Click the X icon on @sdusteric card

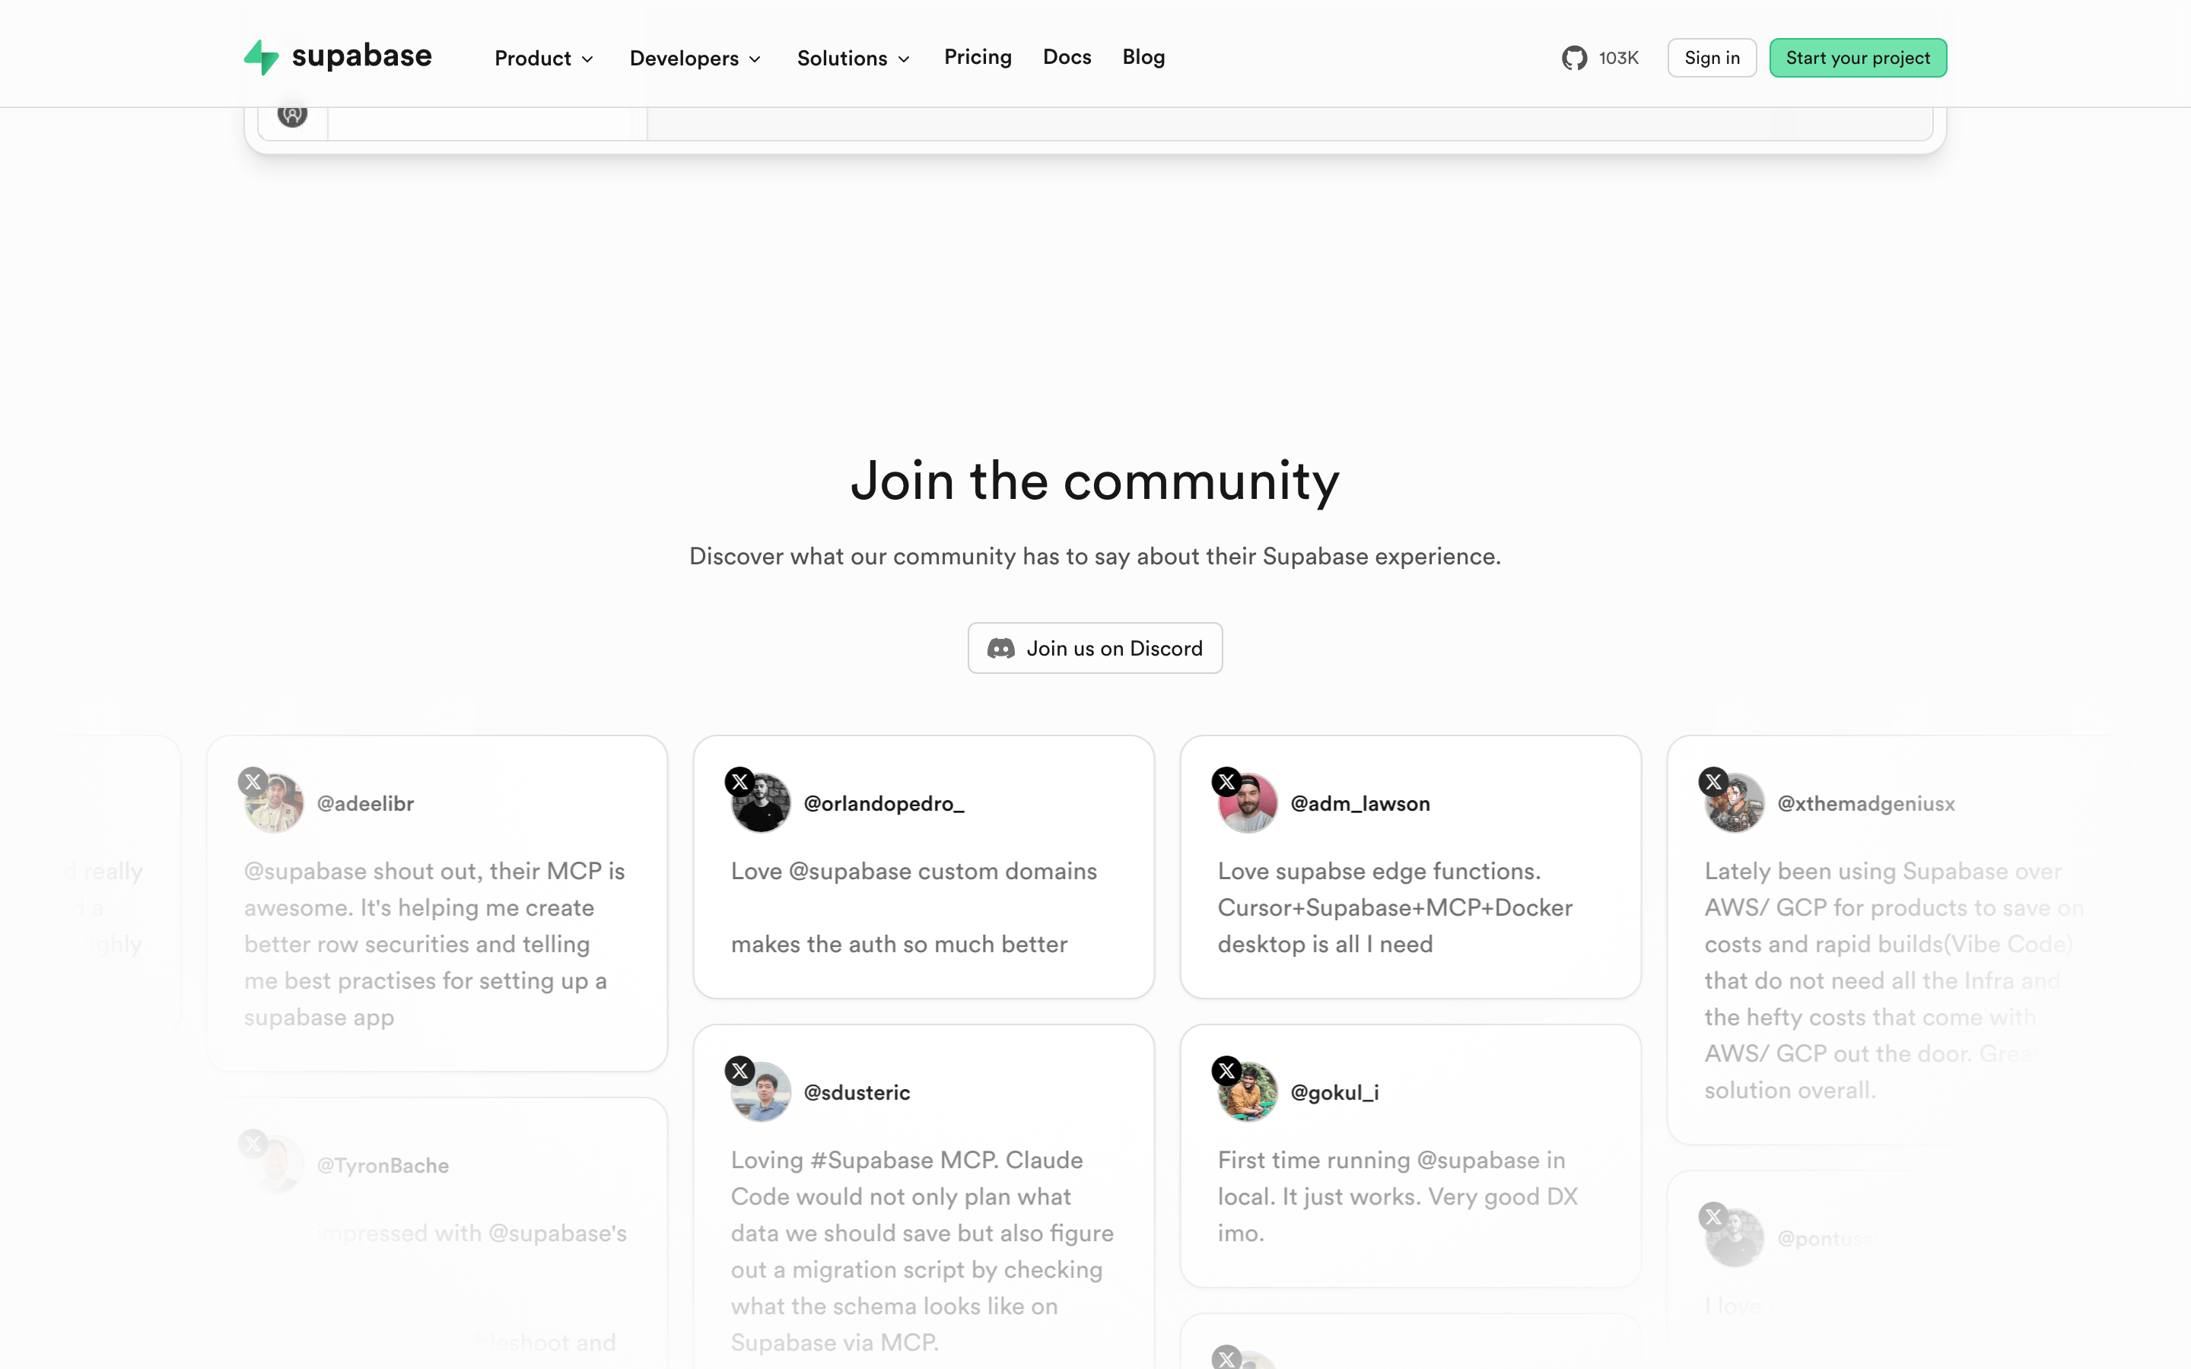pos(739,1070)
